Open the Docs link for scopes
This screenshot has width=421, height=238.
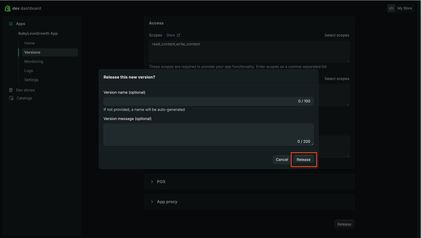[171, 35]
